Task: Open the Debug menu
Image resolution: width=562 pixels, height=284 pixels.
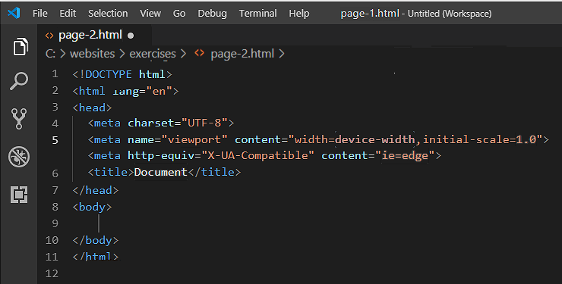Action: click(212, 14)
